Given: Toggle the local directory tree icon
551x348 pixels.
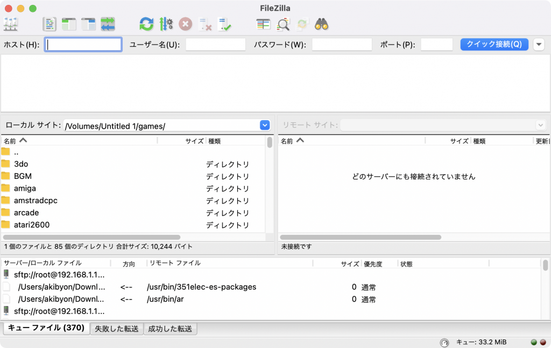Looking at the screenshot, I should [x=69, y=24].
